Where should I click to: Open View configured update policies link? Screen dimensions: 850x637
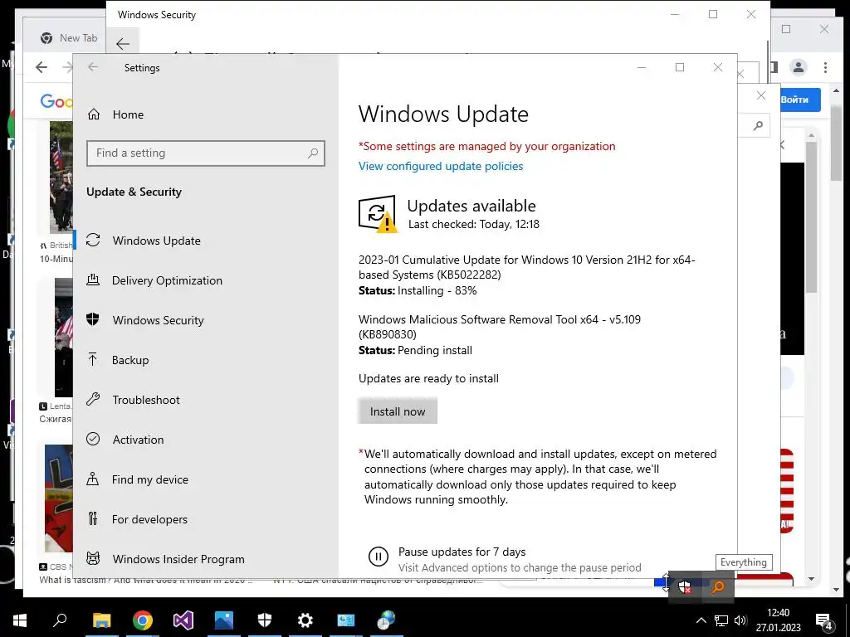pos(441,166)
